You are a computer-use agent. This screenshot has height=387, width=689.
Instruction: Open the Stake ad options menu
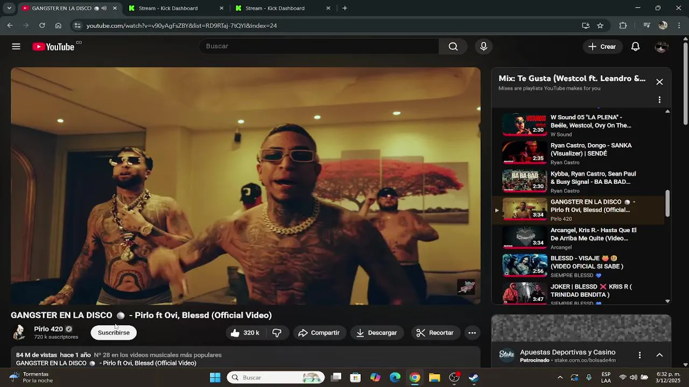pyautogui.click(x=639, y=355)
